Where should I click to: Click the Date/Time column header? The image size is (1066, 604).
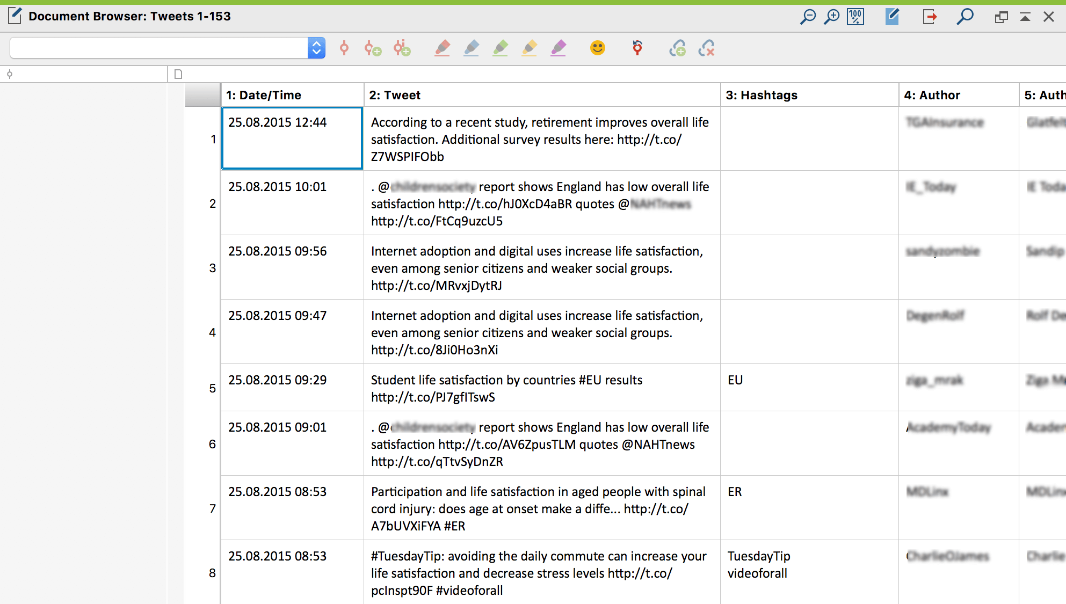click(x=292, y=95)
